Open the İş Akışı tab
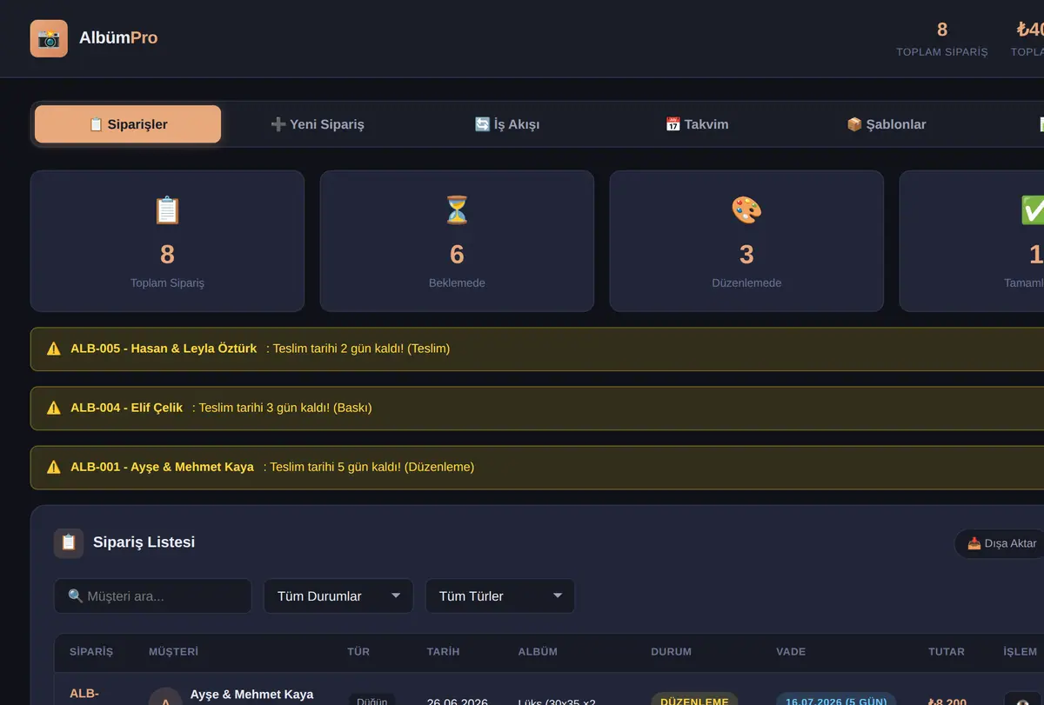The width and height of the screenshot is (1044, 705). [x=507, y=124]
